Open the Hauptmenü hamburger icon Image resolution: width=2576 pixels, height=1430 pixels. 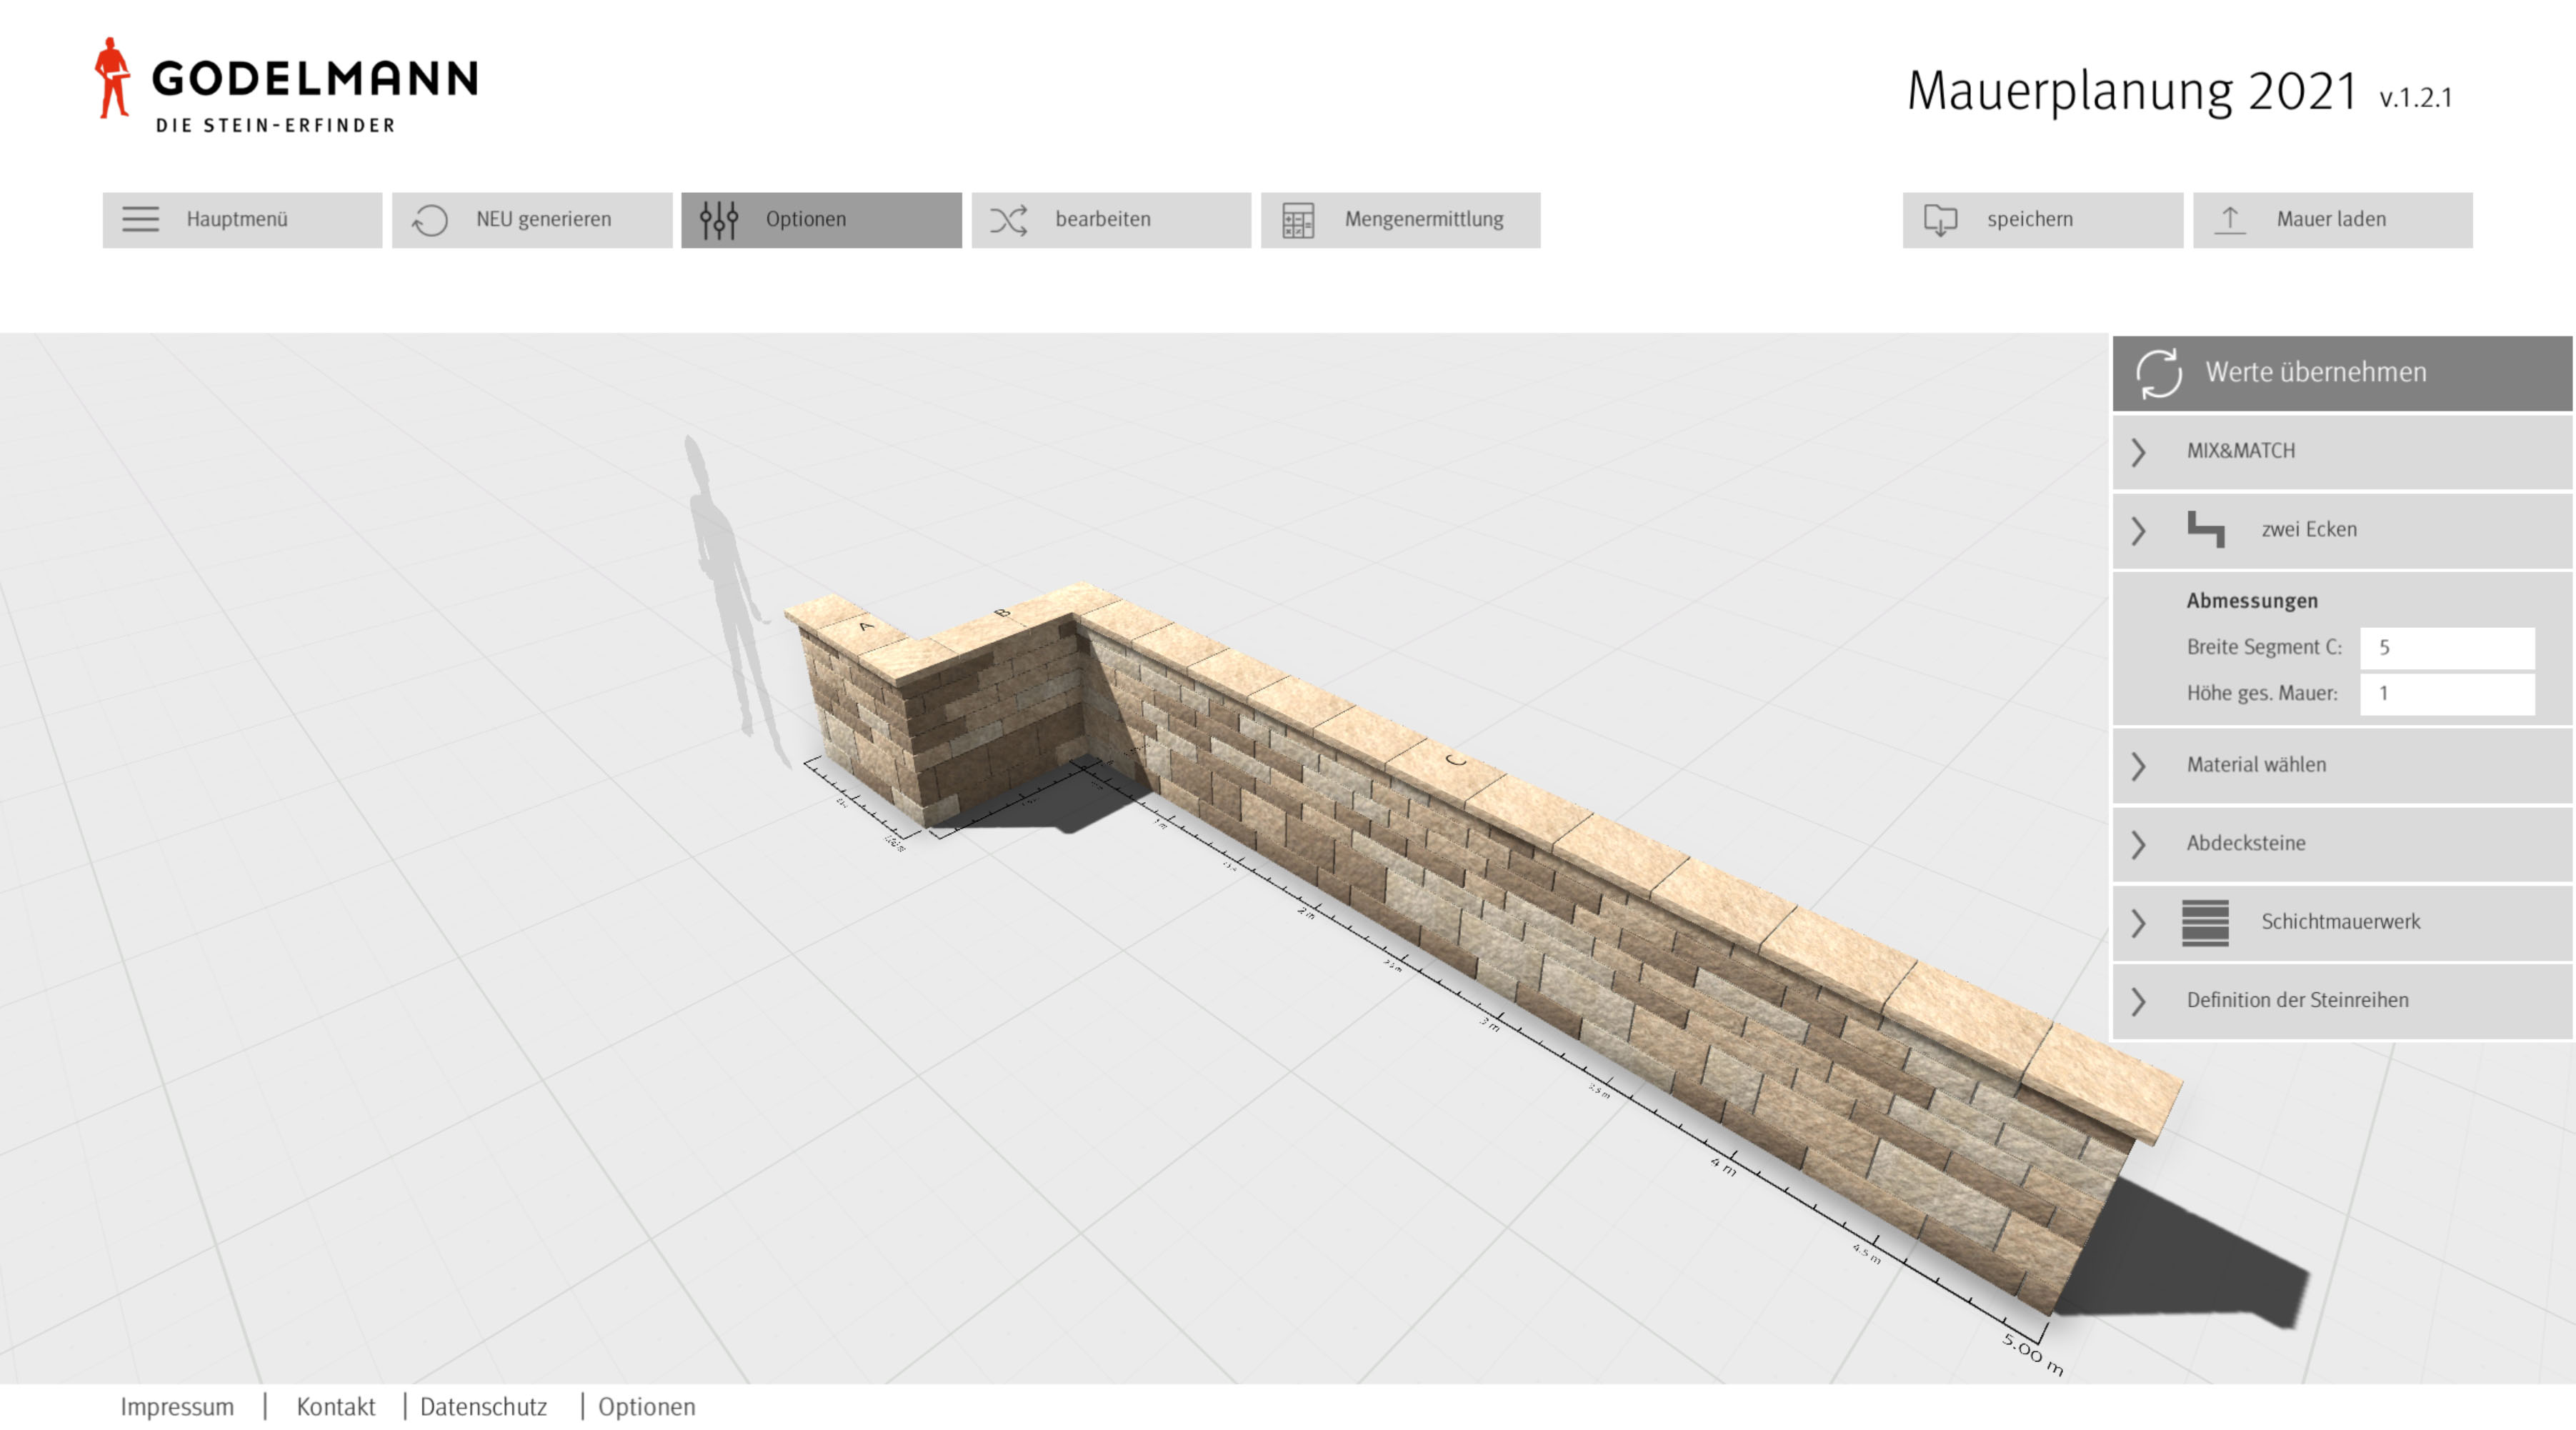(x=140, y=219)
